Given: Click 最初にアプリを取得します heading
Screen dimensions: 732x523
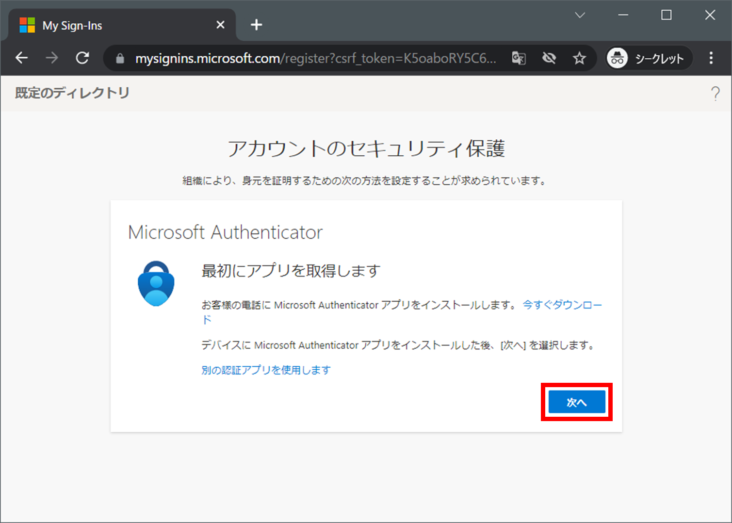Looking at the screenshot, I should tap(291, 271).
